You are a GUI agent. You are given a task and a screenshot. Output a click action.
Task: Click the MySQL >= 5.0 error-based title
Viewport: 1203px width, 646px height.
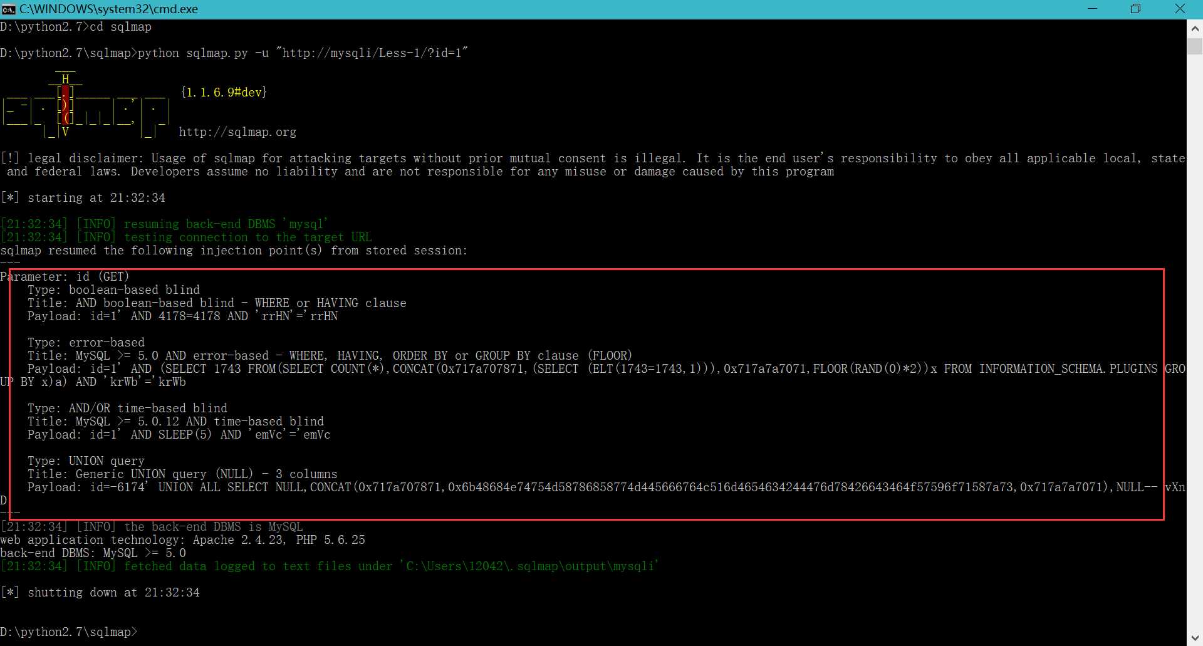pos(330,356)
